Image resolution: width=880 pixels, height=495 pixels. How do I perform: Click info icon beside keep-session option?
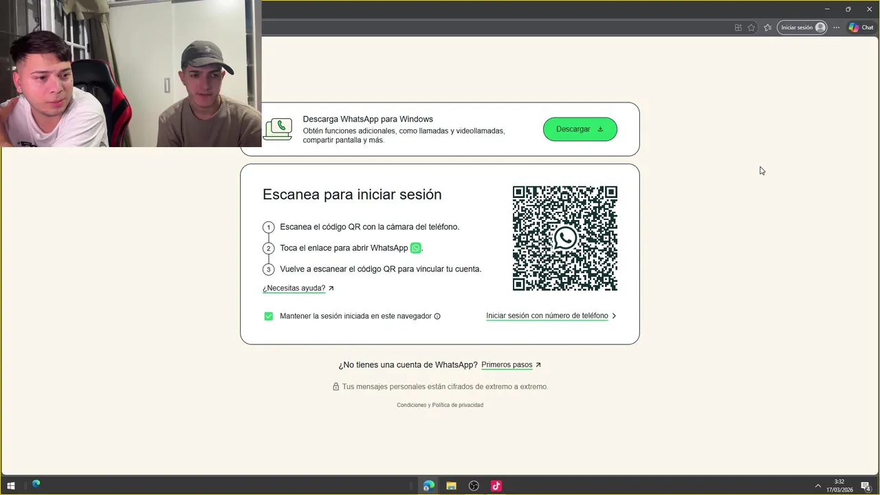click(x=437, y=316)
